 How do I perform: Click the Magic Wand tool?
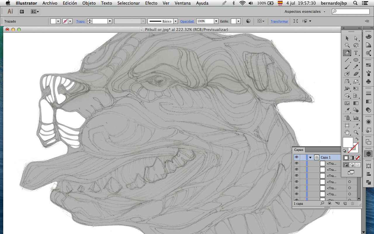pyautogui.click(x=347, y=45)
